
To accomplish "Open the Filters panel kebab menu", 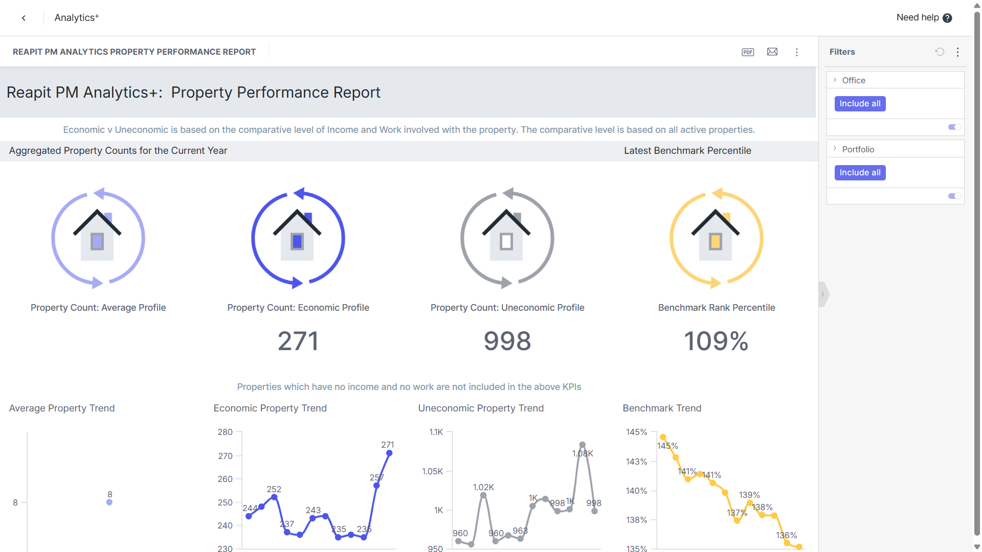I will tap(958, 52).
